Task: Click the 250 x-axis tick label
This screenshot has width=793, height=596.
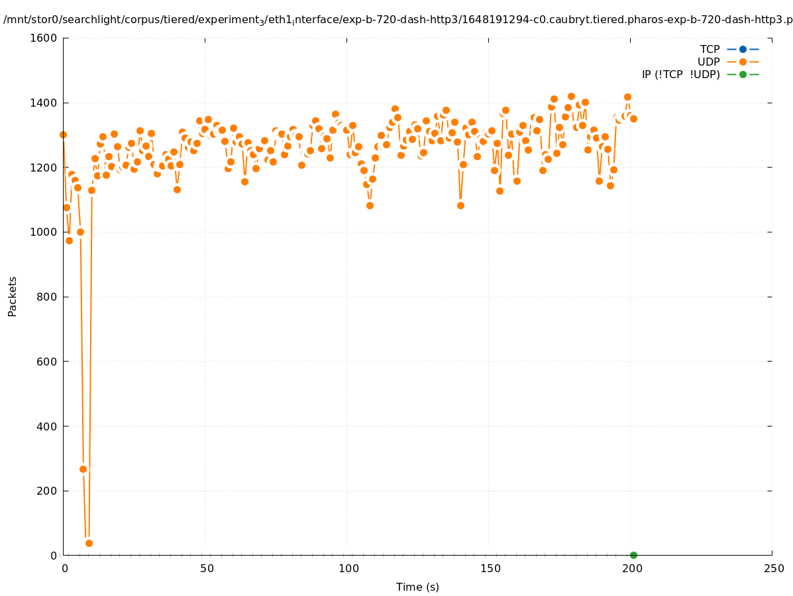Action: click(x=773, y=568)
